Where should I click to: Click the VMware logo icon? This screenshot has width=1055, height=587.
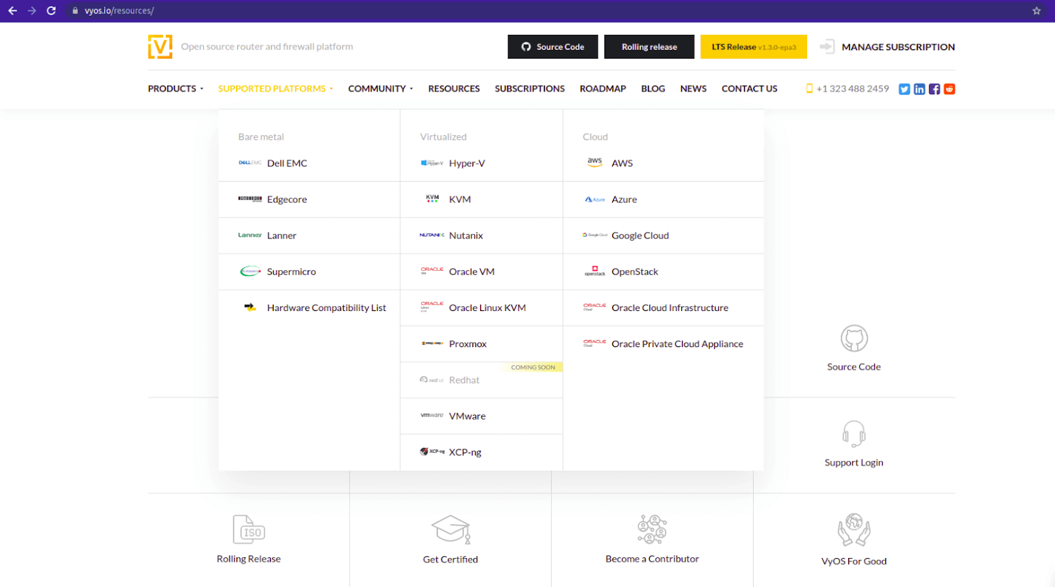point(432,416)
